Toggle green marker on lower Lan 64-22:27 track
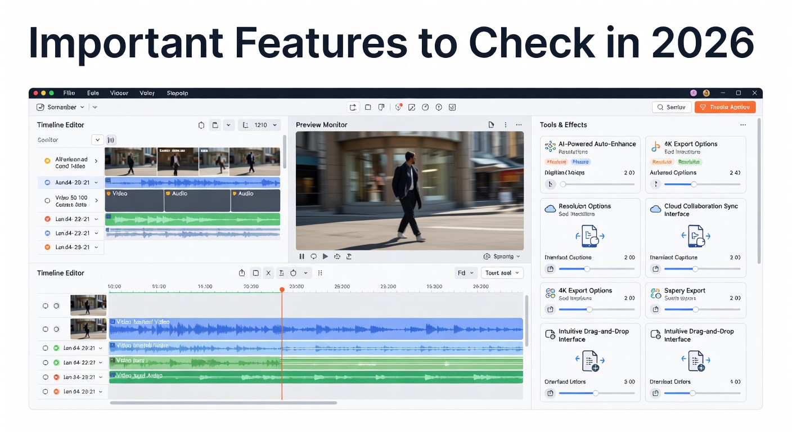 [56, 363]
